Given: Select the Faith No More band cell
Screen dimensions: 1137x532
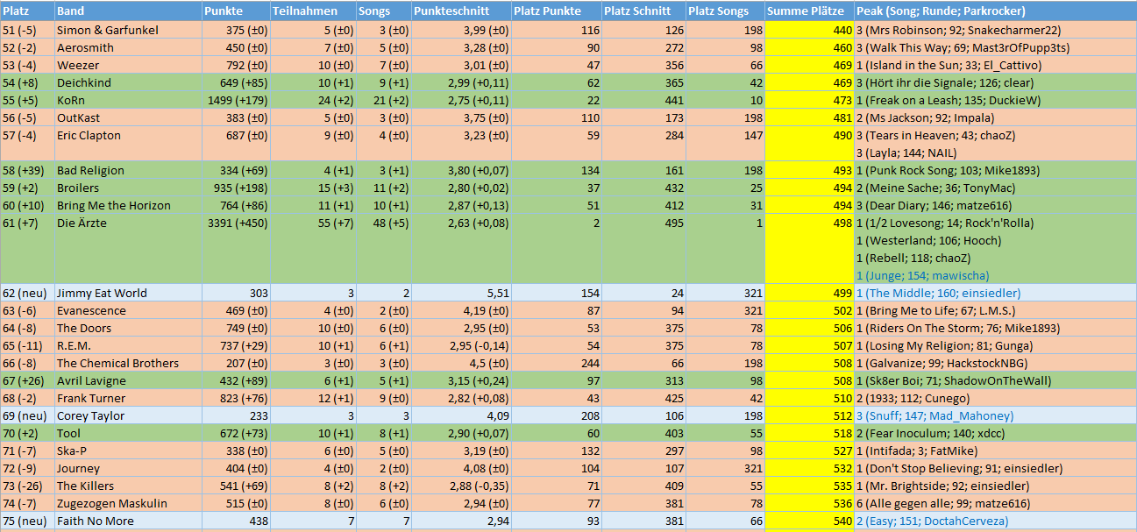Looking at the screenshot, I should pos(96,521).
